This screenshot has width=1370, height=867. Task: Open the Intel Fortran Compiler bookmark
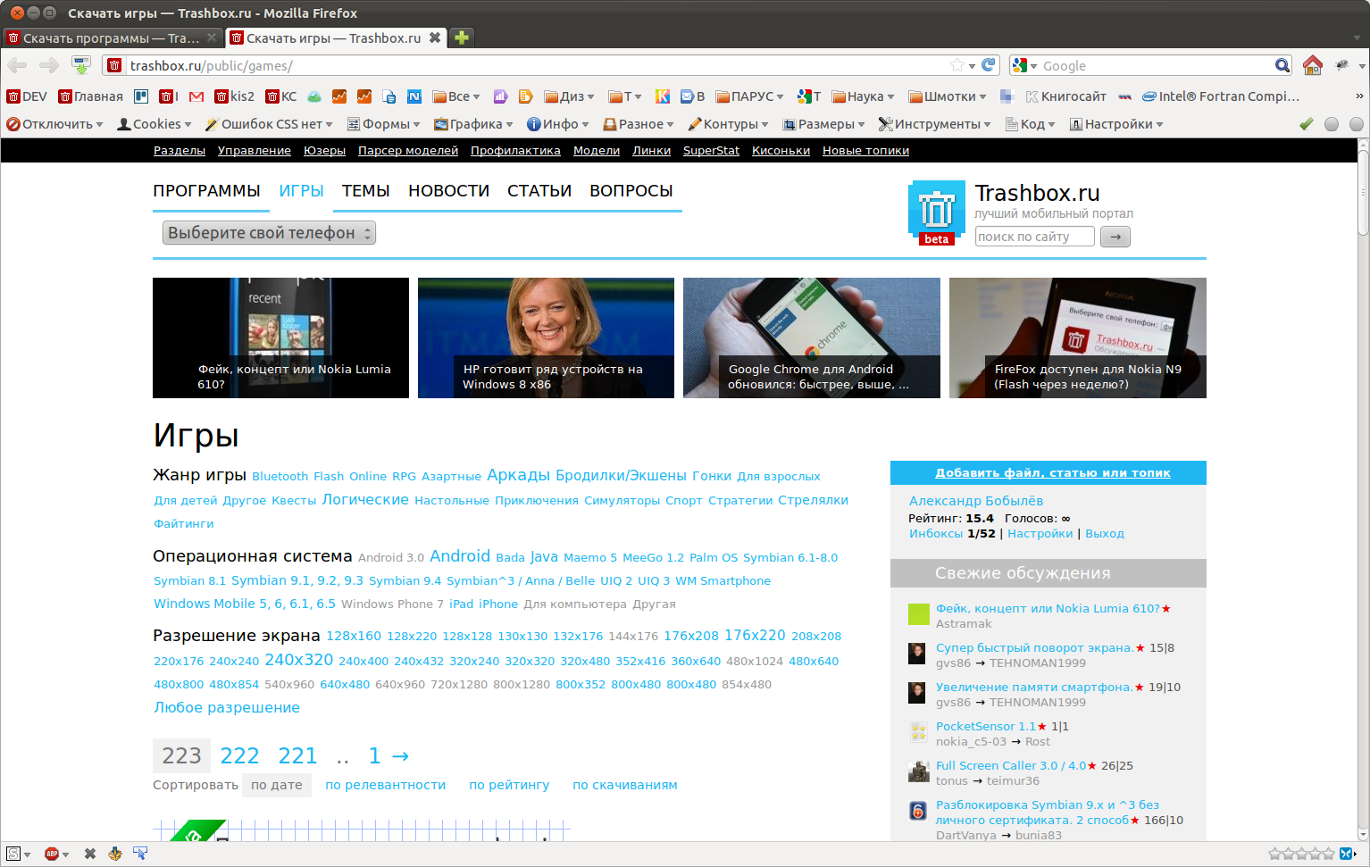point(1221,96)
